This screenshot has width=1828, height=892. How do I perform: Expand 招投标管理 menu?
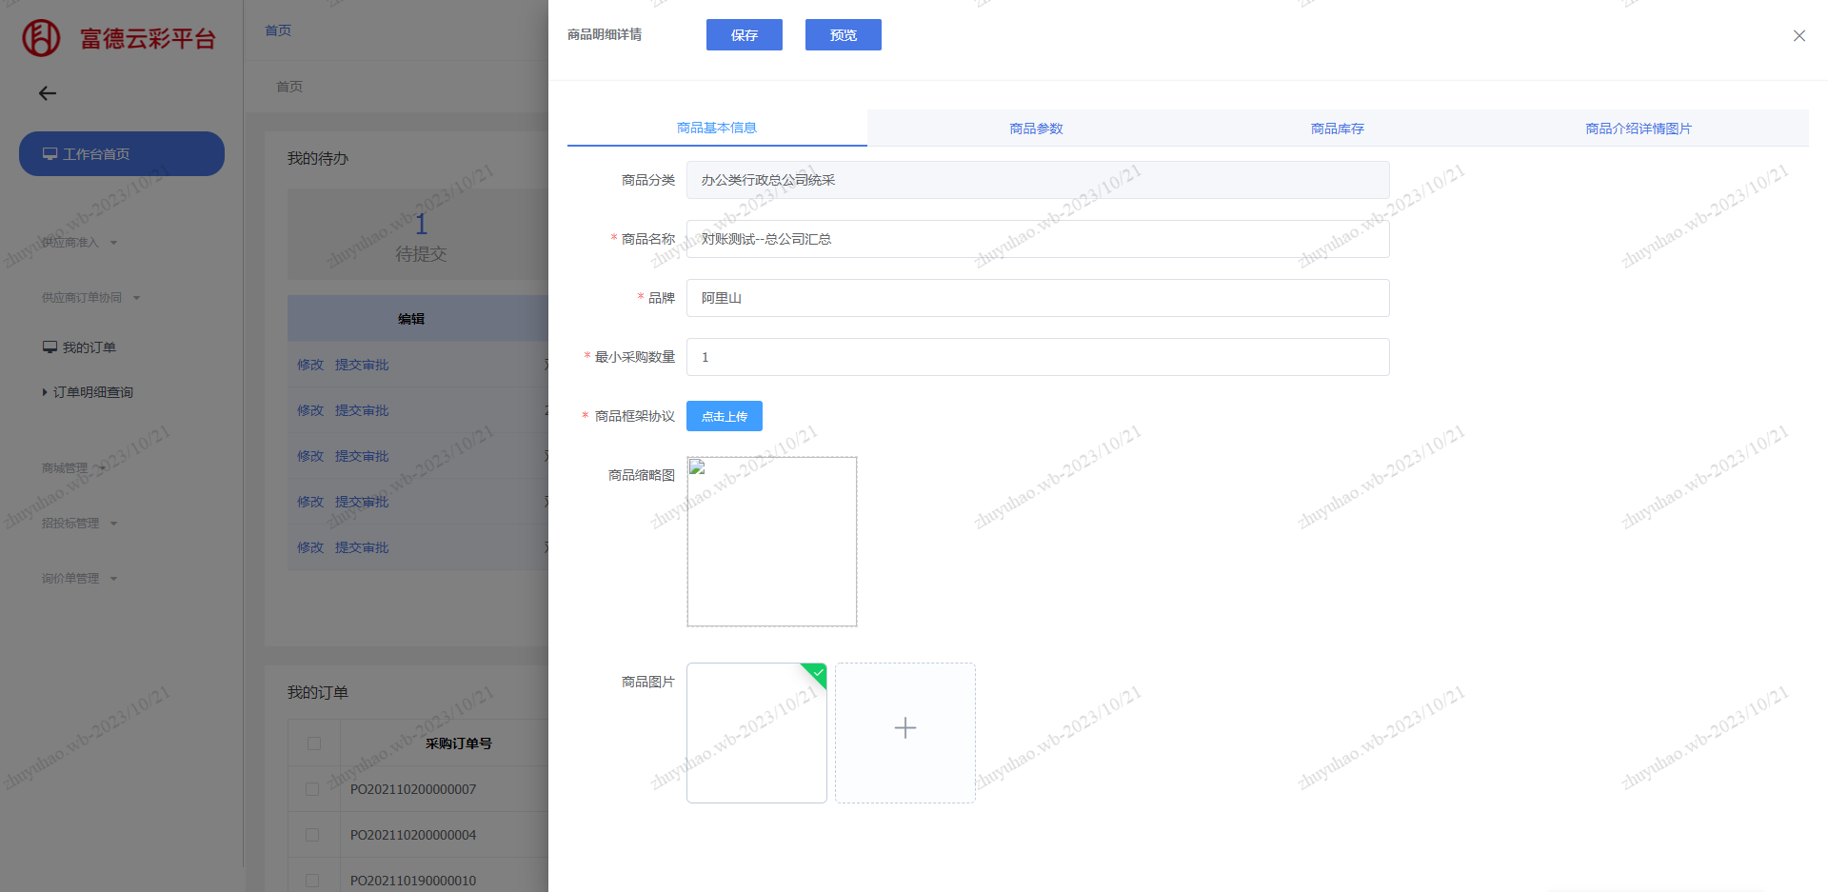click(x=80, y=524)
